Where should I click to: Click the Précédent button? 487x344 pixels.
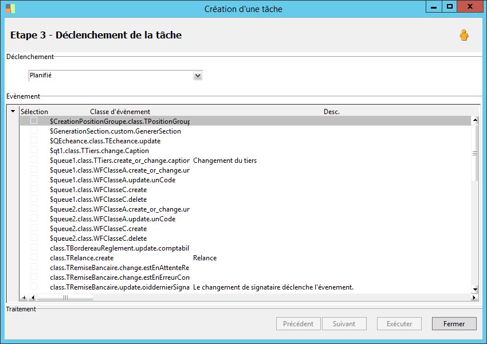coord(298,324)
